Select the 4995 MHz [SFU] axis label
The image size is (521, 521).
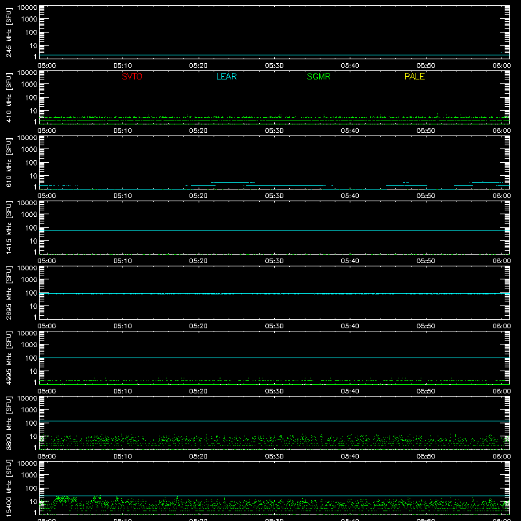pos(8,358)
